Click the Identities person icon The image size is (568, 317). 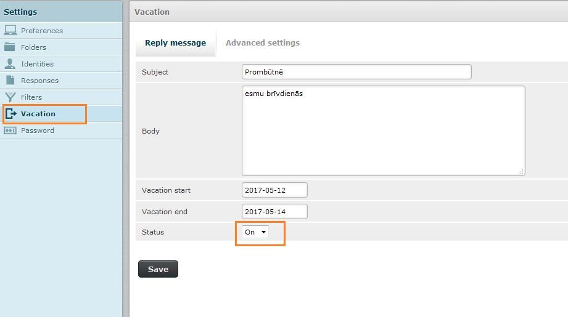(x=10, y=63)
